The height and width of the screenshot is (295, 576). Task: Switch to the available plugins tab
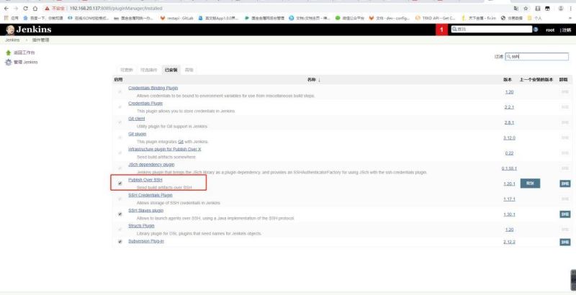click(x=148, y=70)
